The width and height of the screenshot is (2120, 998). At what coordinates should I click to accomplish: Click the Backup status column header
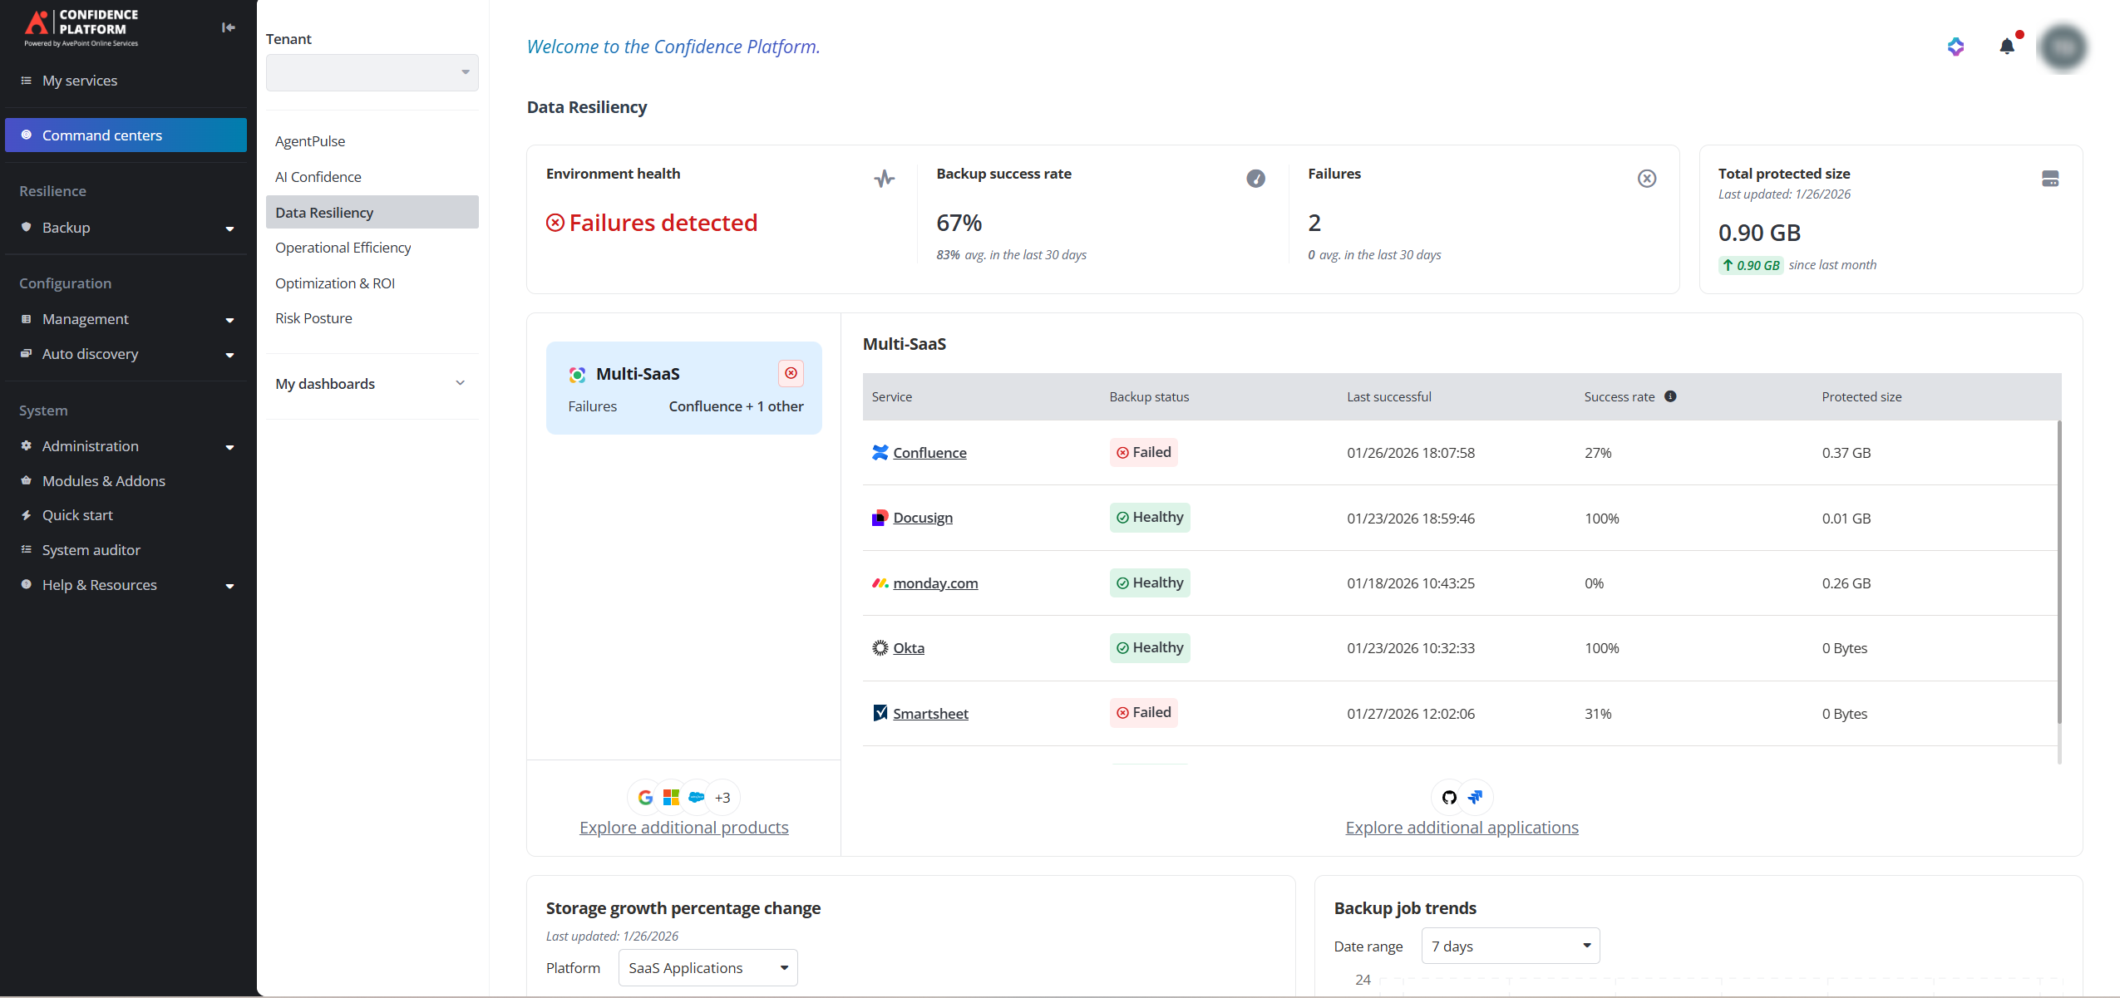1149,397
